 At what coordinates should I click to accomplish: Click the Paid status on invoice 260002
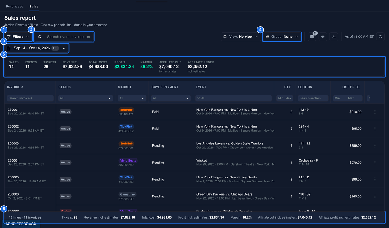(155, 129)
